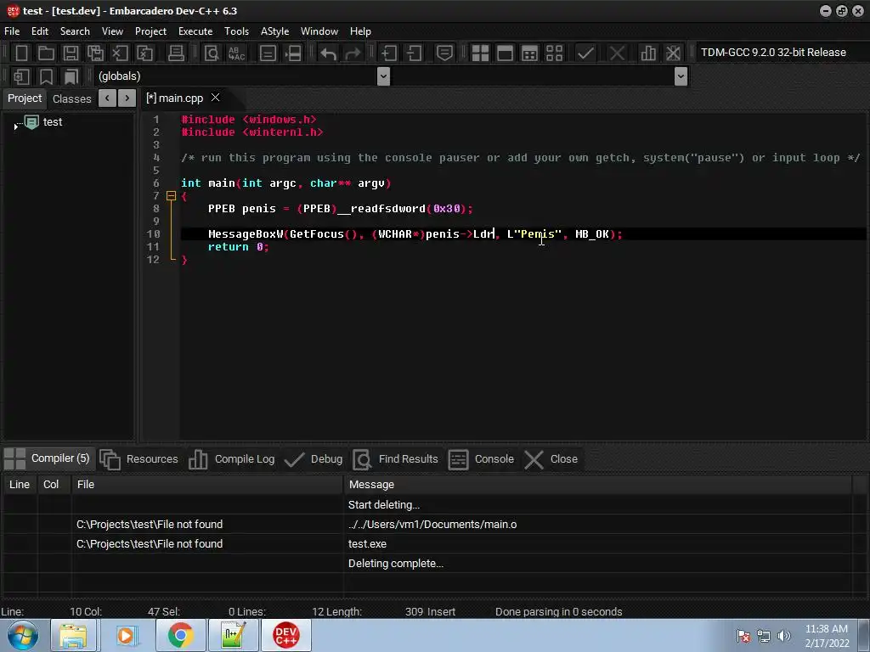This screenshot has width=870, height=652.
Task: Open the Edit menu
Action: tap(40, 31)
